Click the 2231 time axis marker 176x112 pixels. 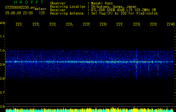[x=19, y=24]
